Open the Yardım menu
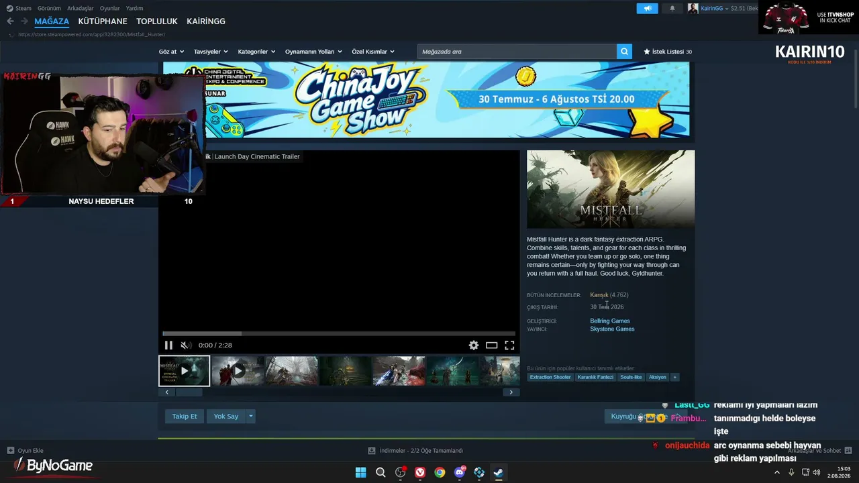Screen dimensions: 859x483 (x=134, y=9)
